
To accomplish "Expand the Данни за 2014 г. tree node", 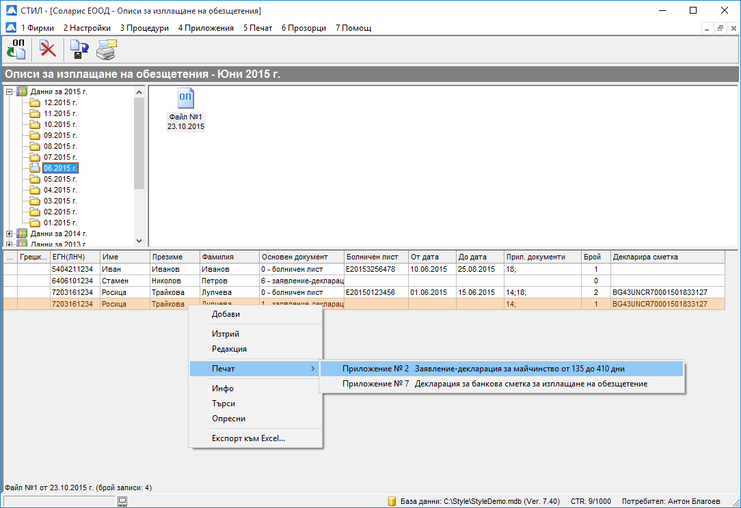I will 10,234.
